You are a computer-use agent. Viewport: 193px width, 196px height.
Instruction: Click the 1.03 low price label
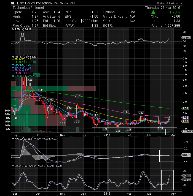tap(118, 131)
